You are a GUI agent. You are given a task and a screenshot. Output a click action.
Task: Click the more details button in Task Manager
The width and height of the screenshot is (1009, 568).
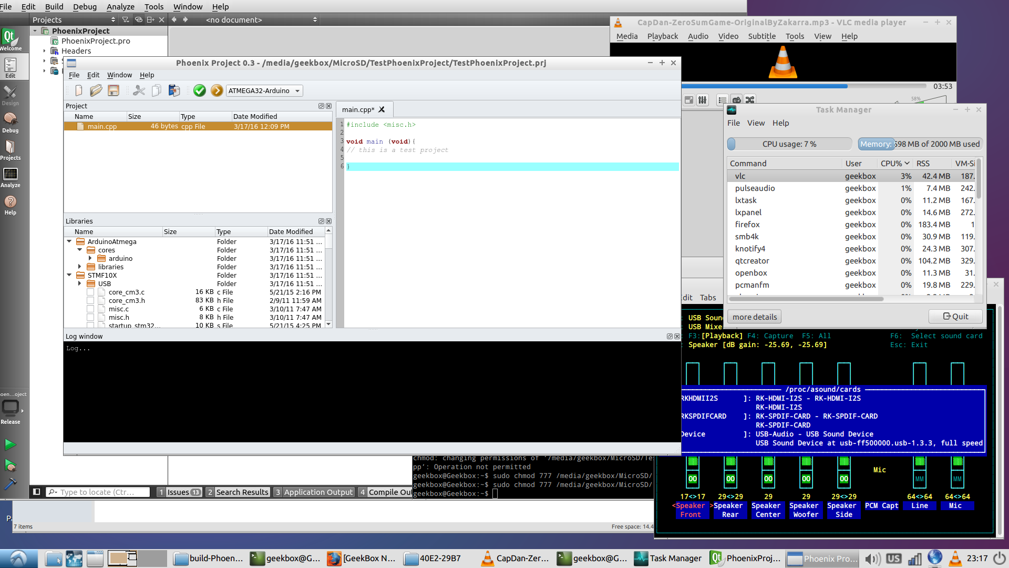754,316
